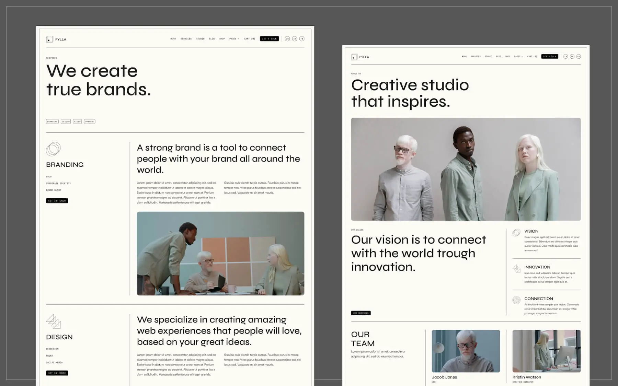Expand the Pages dropdown on Services page

[234, 39]
